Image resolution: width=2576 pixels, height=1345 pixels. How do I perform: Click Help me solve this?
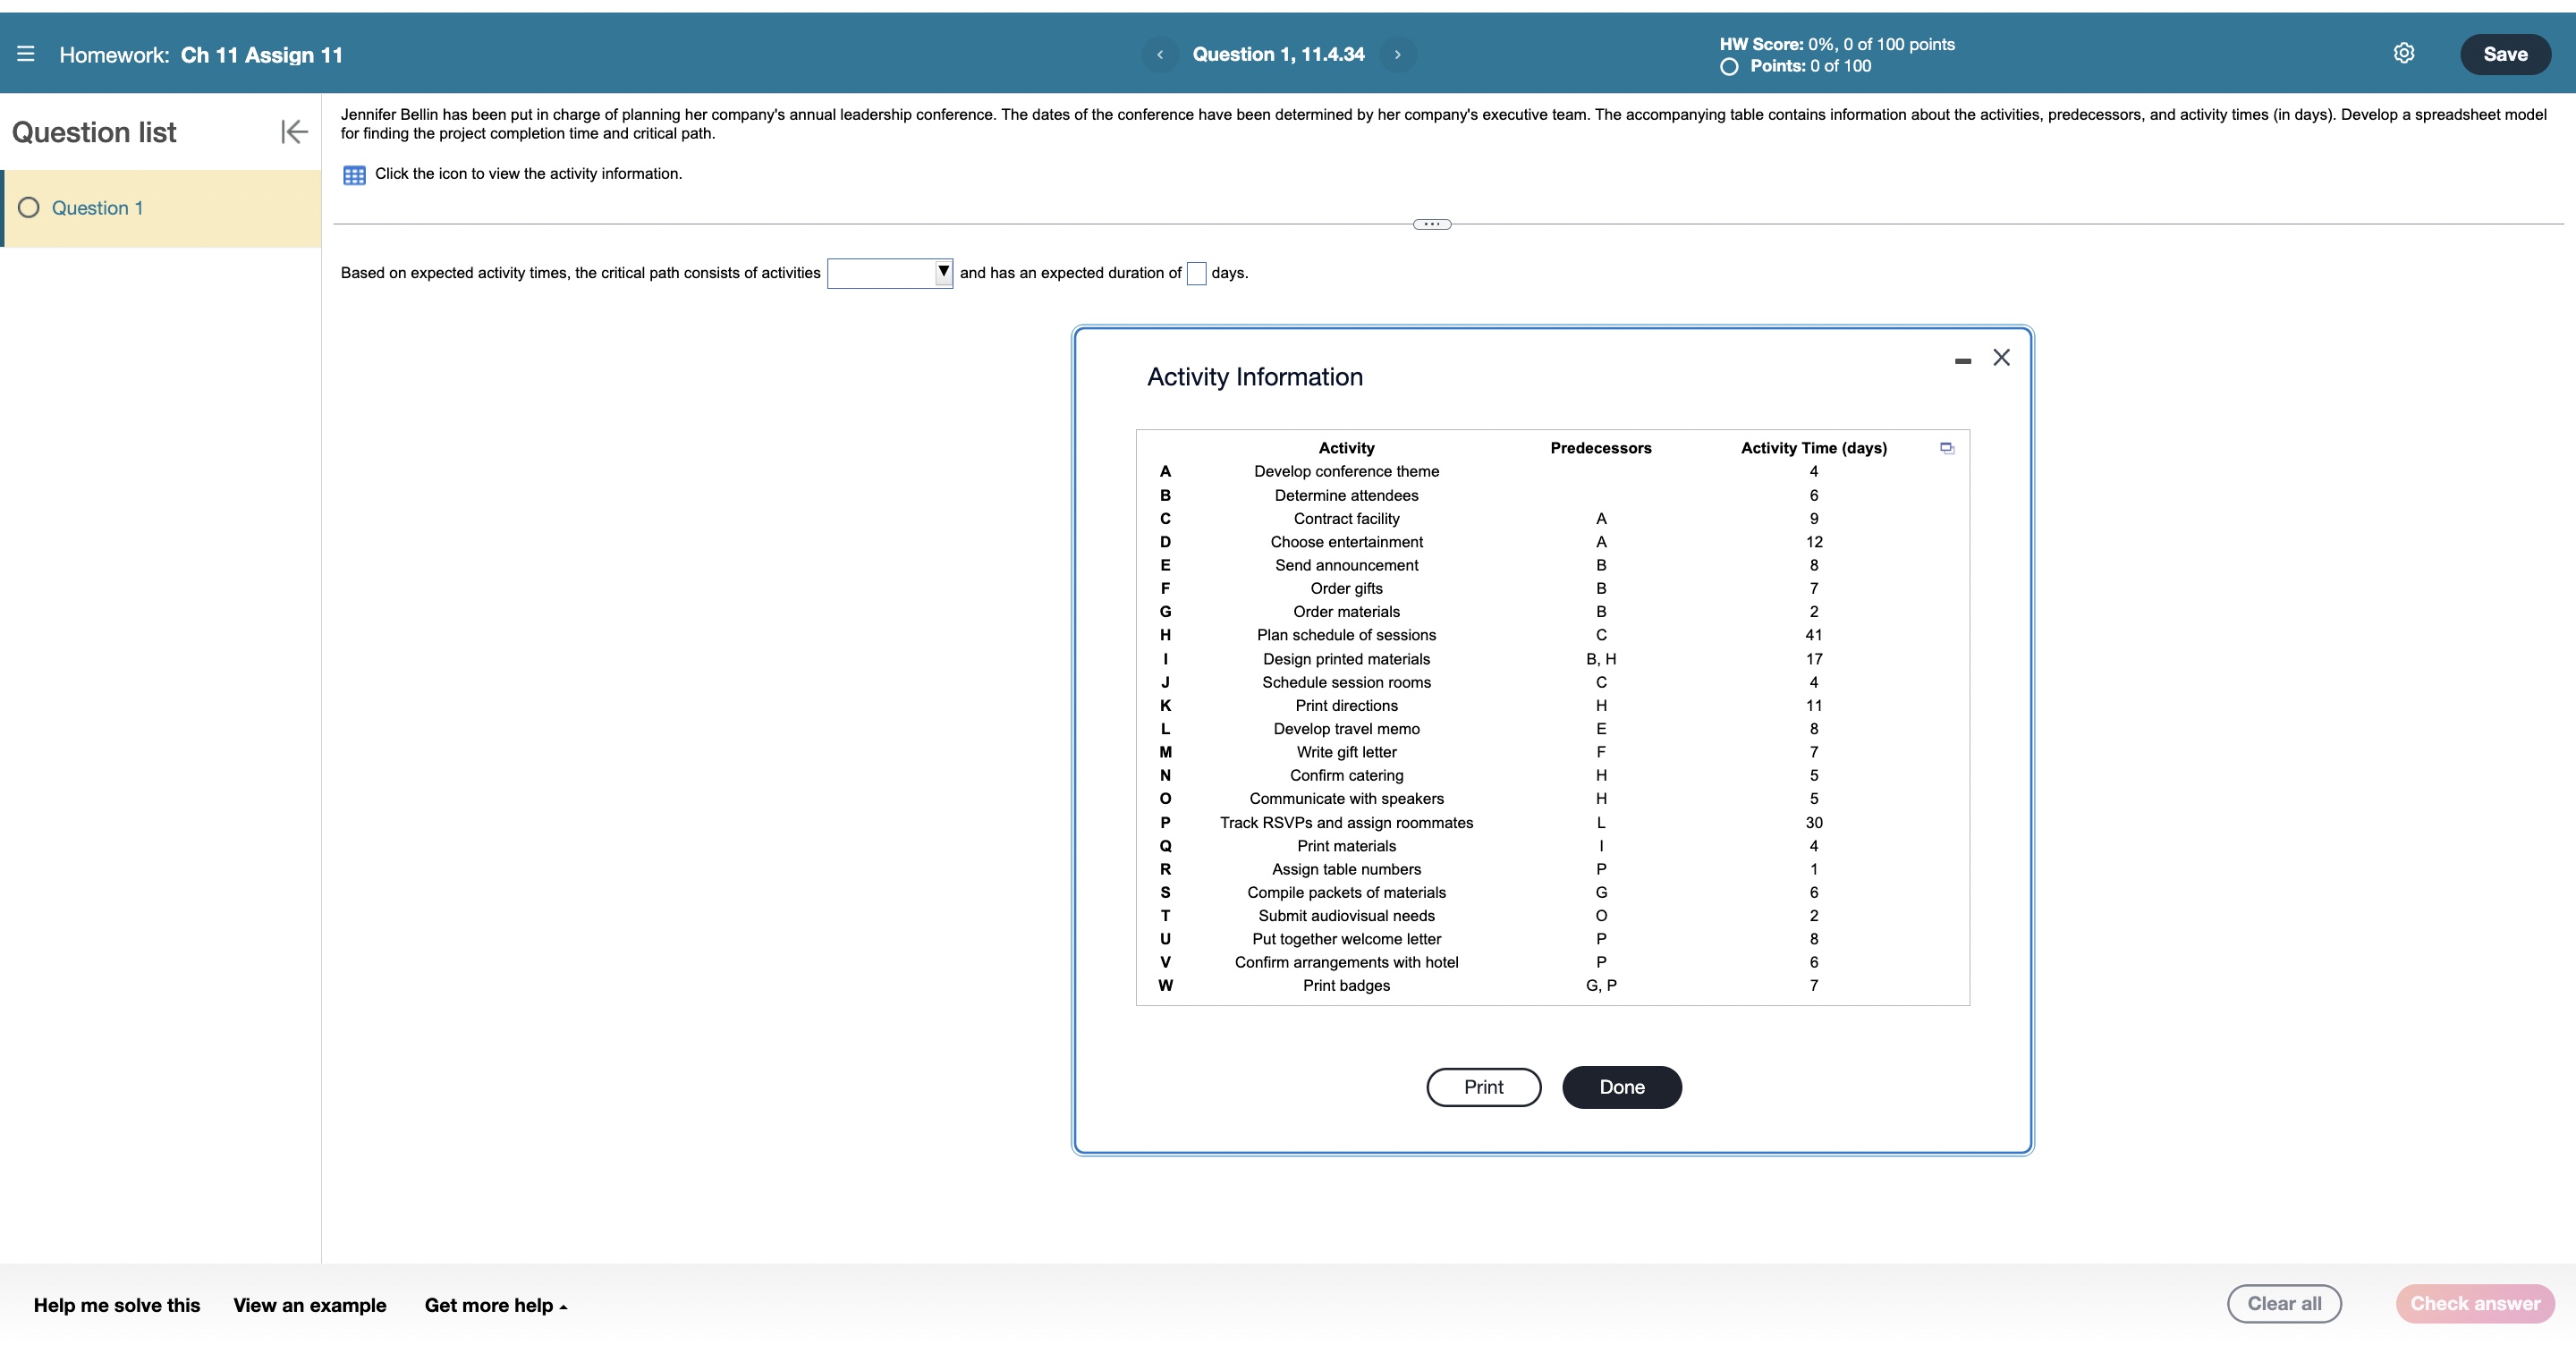click(116, 1305)
